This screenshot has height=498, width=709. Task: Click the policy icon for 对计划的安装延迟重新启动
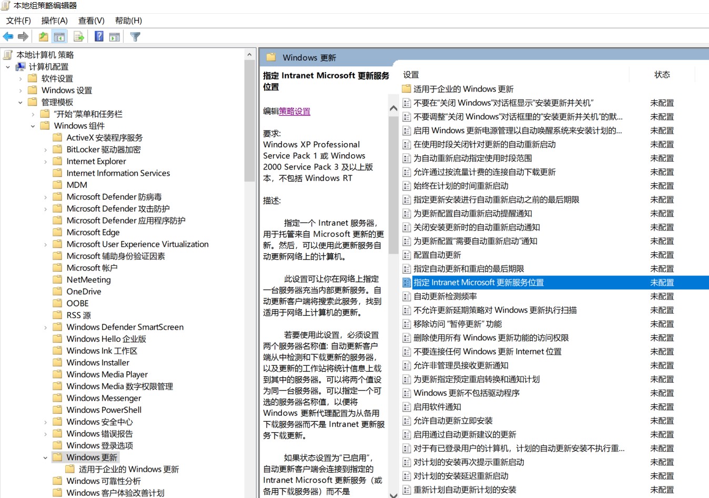point(407,476)
